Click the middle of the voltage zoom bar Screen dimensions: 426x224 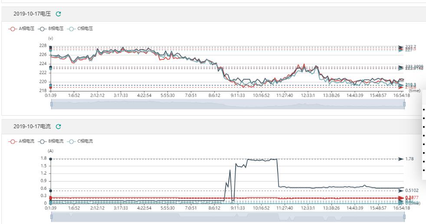point(227,104)
